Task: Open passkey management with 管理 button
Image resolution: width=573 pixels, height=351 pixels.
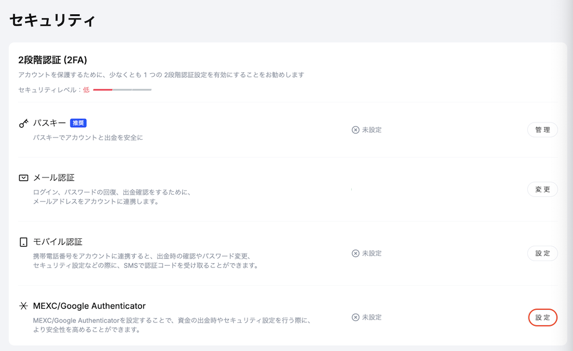Action: [x=542, y=130]
